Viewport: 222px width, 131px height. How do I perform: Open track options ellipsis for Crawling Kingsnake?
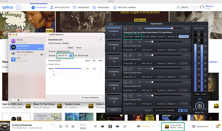(52, 125)
